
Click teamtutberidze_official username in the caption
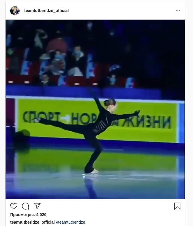(x=32, y=222)
